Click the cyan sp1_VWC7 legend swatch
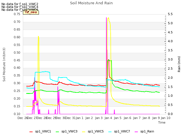 pyautogui.click(x=110, y=132)
